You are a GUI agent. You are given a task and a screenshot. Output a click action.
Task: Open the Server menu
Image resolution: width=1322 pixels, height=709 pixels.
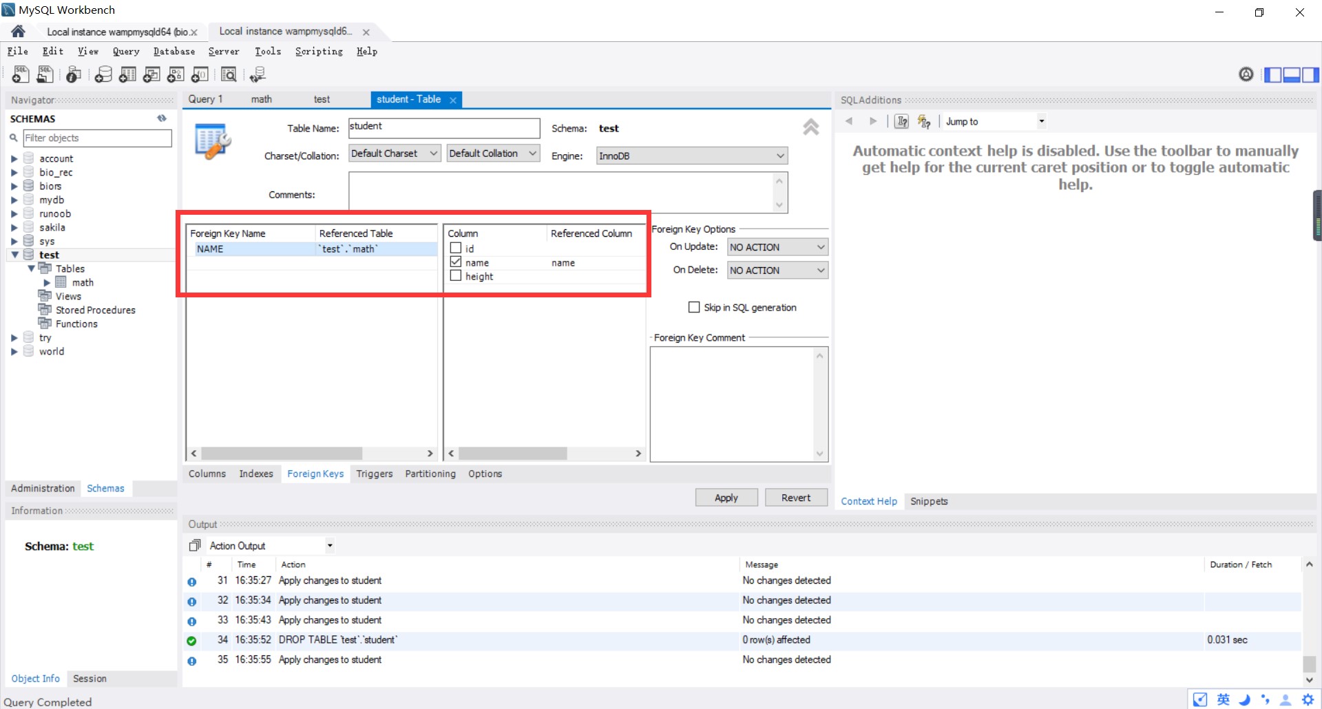224,51
